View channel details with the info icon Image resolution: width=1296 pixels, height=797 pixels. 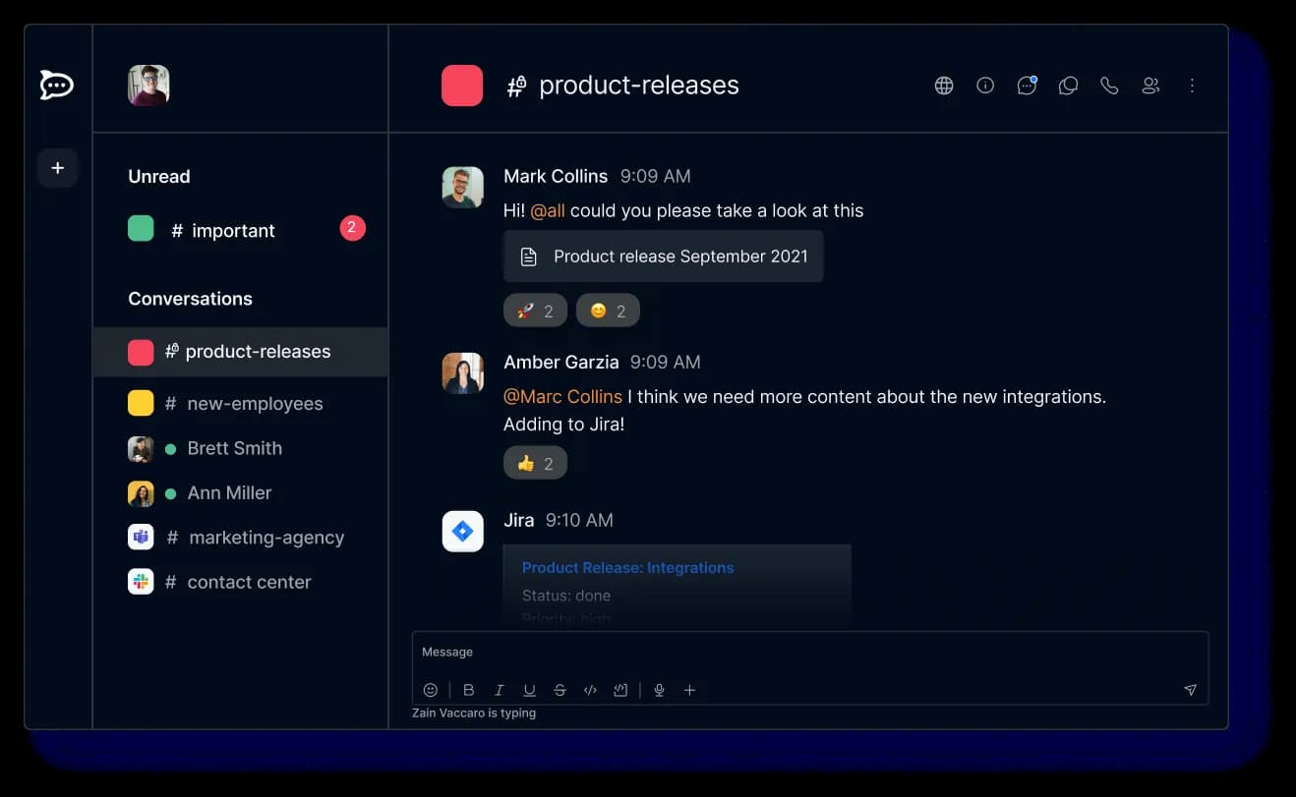(985, 85)
